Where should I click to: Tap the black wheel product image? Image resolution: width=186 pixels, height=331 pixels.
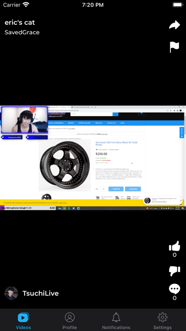pos(65,165)
